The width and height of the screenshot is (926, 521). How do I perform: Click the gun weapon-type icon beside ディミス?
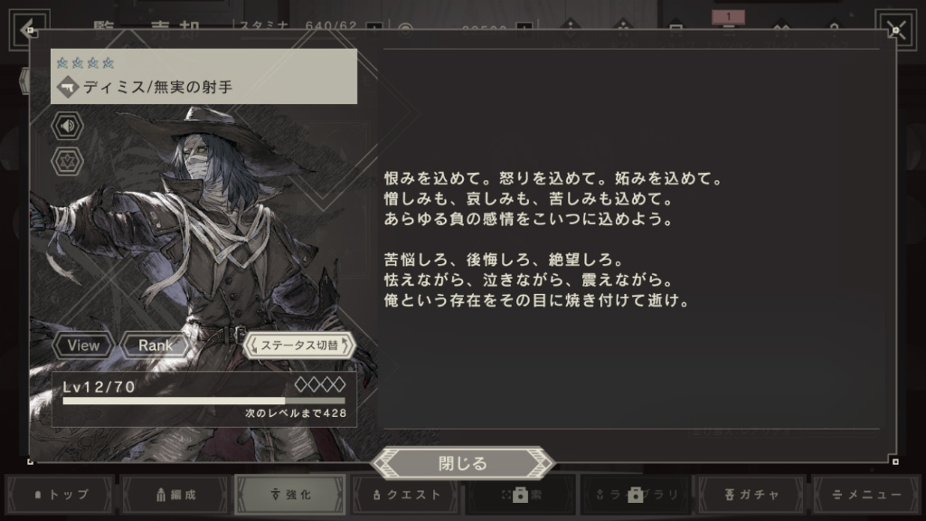click(x=69, y=88)
